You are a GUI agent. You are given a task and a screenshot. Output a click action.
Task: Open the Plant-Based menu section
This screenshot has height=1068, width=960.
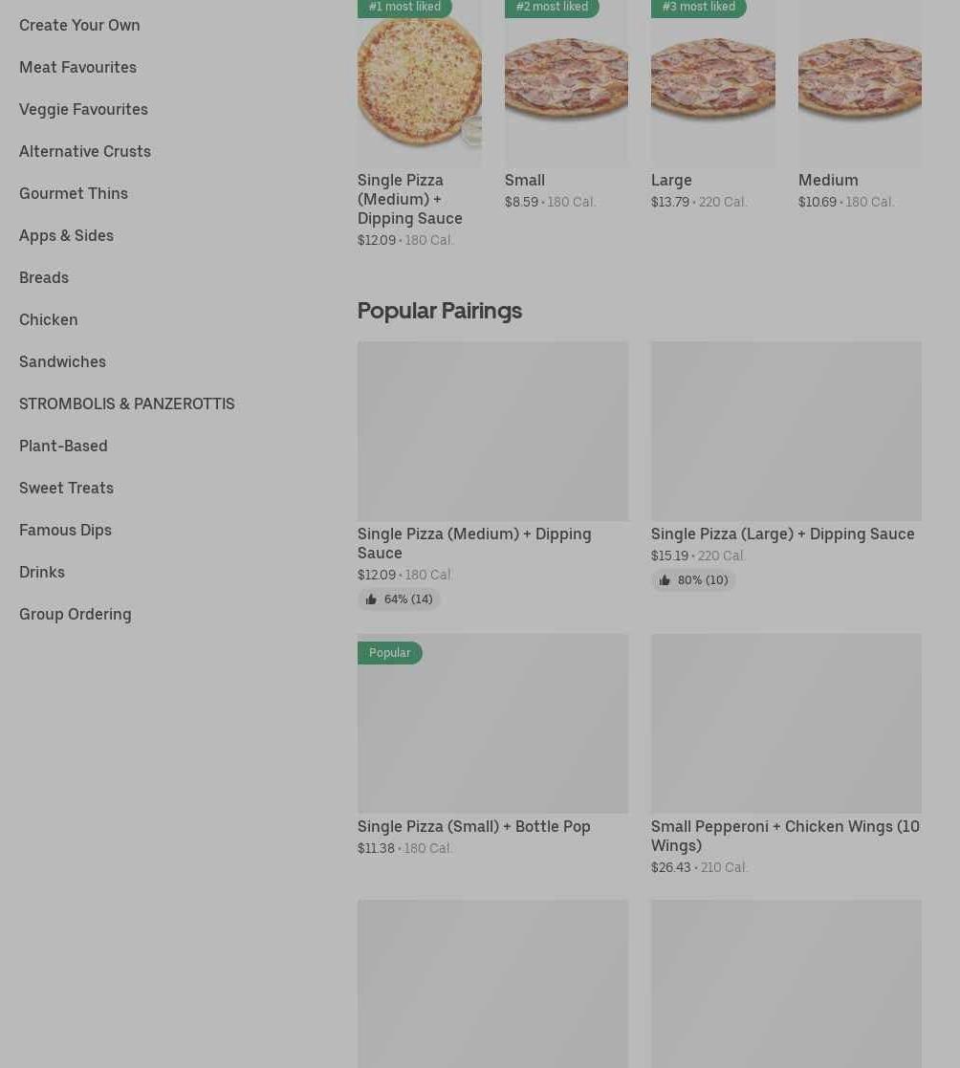63,446
